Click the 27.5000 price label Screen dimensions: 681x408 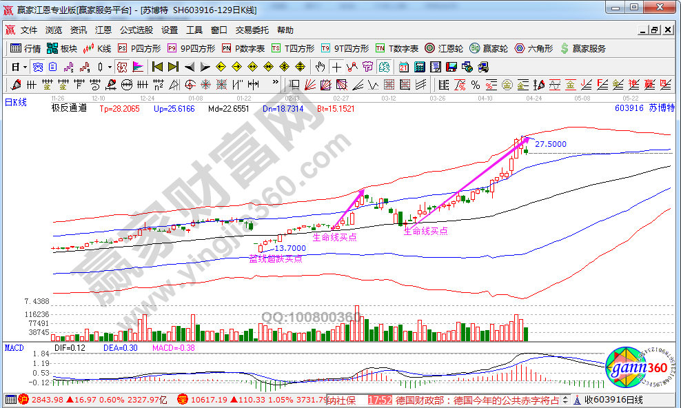550,144
